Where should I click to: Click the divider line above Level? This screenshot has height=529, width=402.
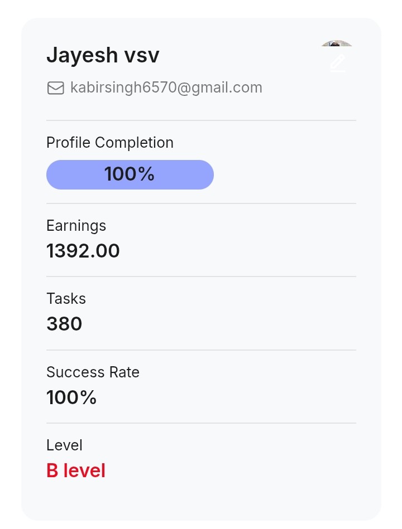click(201, 423)
